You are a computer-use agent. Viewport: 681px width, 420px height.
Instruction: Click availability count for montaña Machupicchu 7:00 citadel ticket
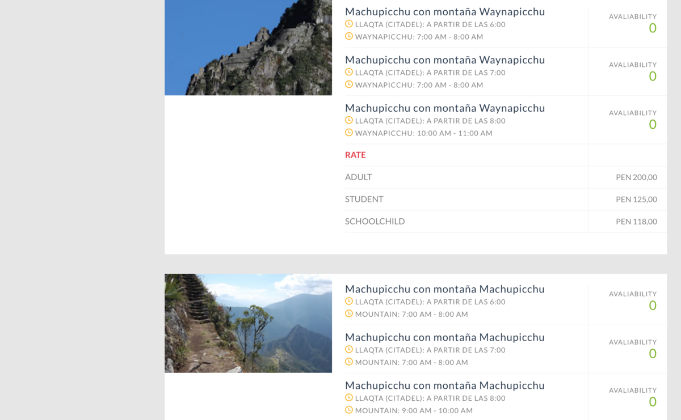coord(653,354)
